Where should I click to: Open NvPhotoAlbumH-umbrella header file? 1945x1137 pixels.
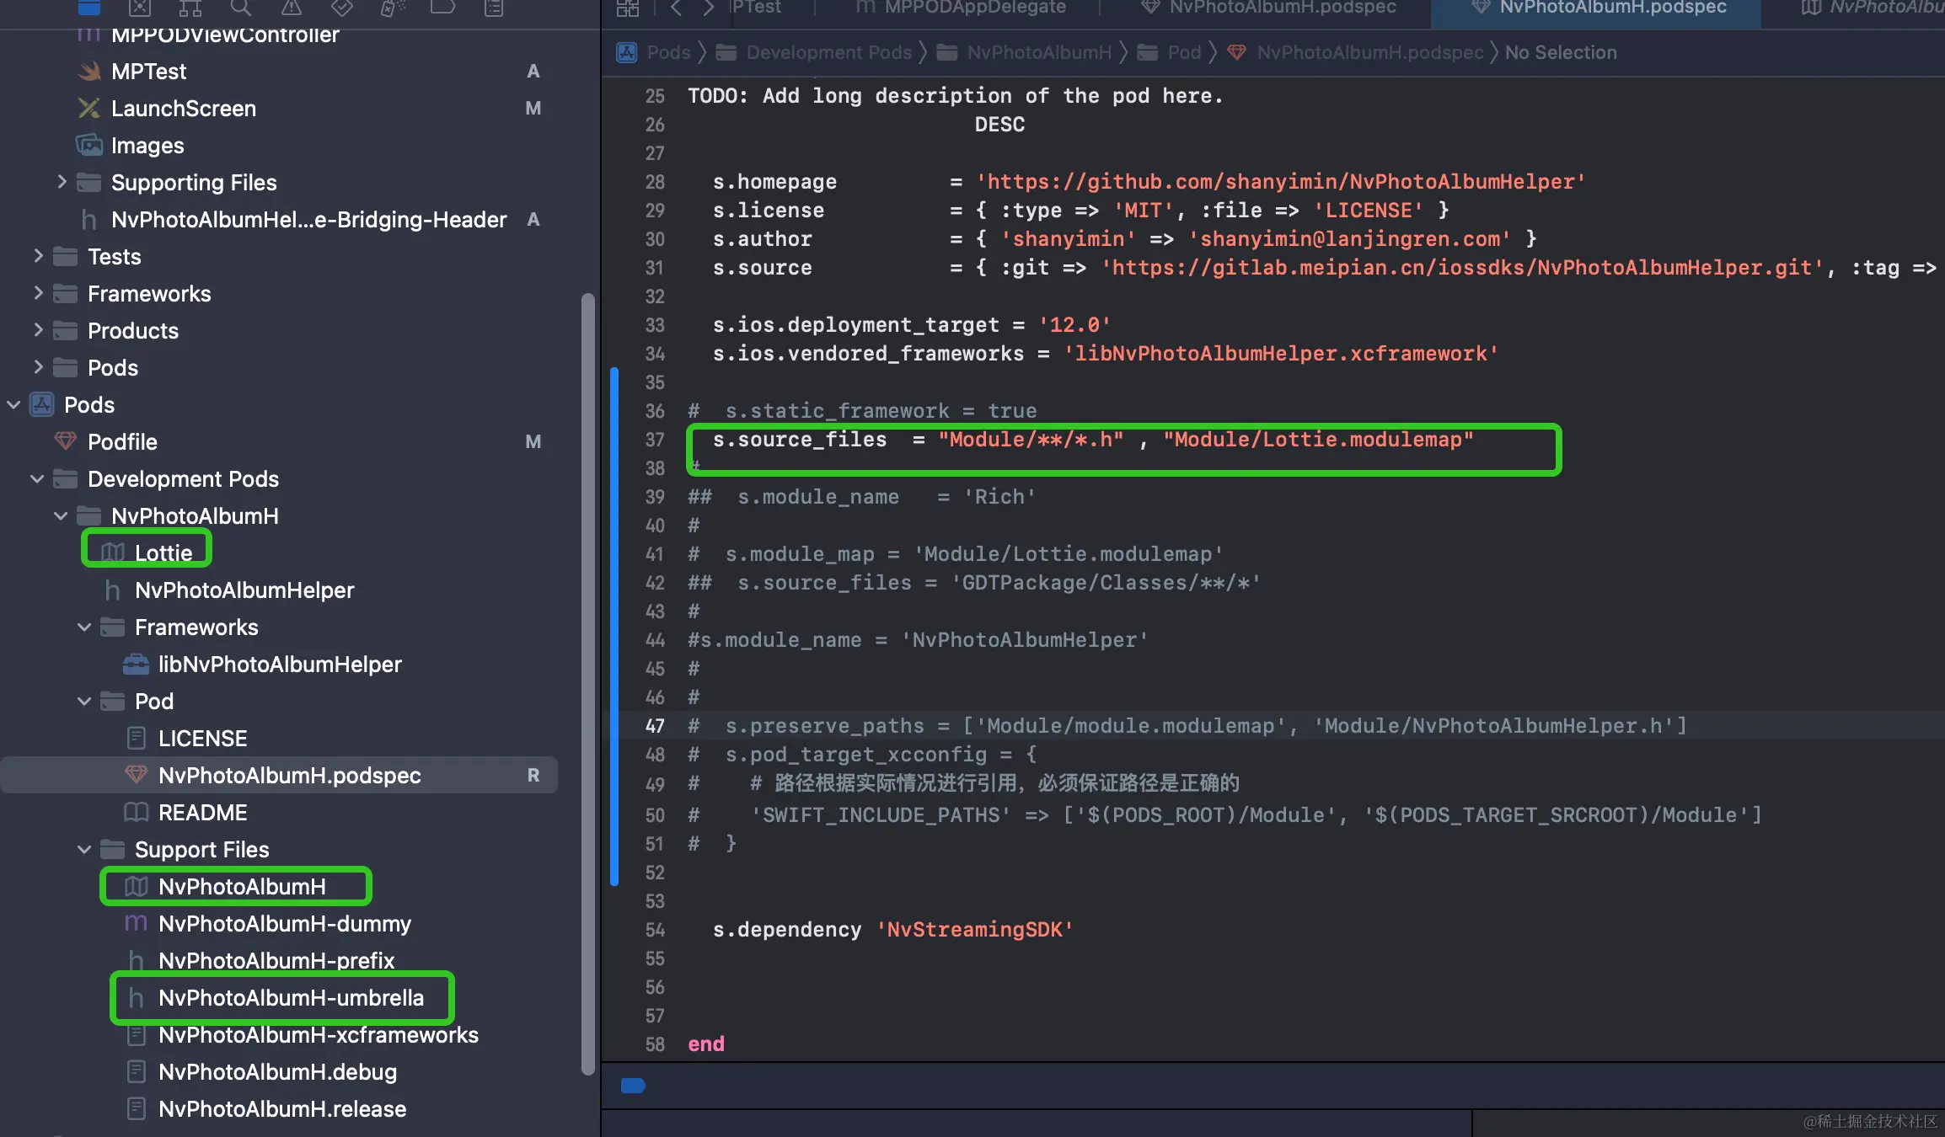(x=291, y=998)
